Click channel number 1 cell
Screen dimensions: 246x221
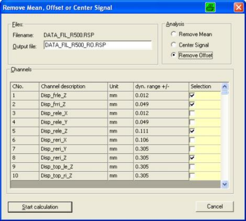point(25,96)
